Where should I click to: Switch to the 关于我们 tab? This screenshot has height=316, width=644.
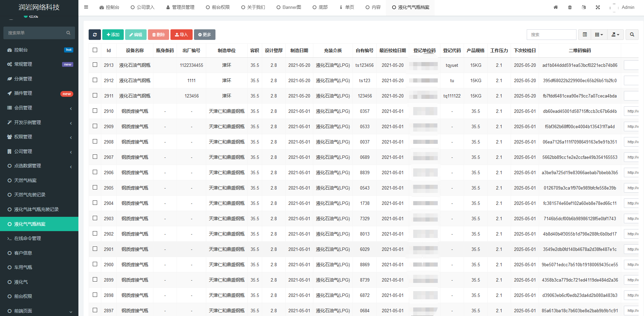coord(253,7)
